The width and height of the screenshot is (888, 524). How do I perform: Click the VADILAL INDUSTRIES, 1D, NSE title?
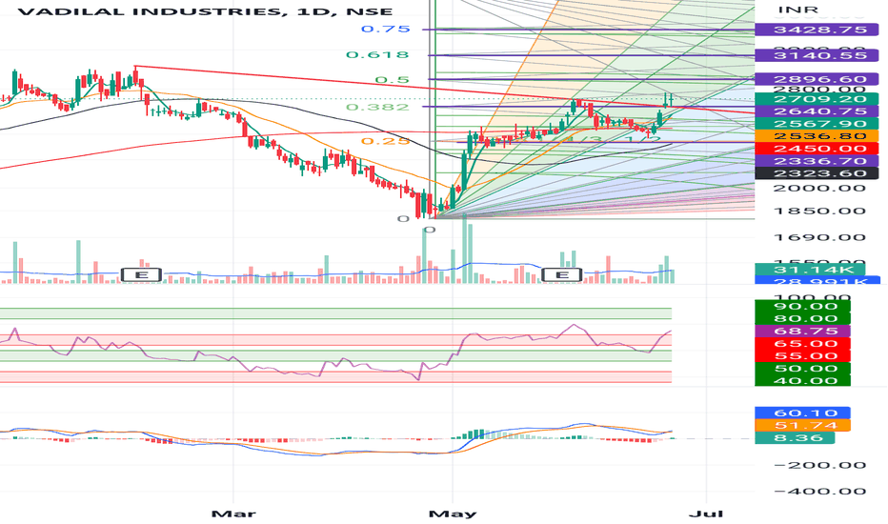pos(205,11)
